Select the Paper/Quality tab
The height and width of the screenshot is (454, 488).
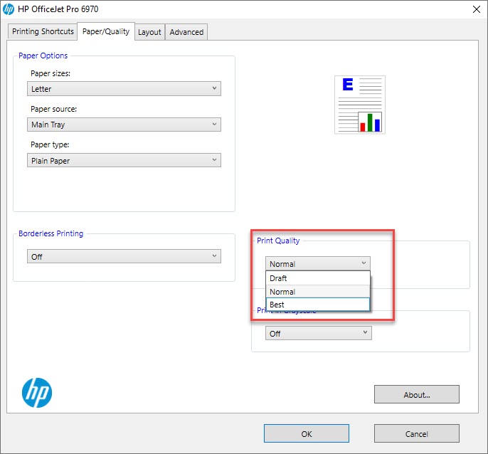click(106, 31)
